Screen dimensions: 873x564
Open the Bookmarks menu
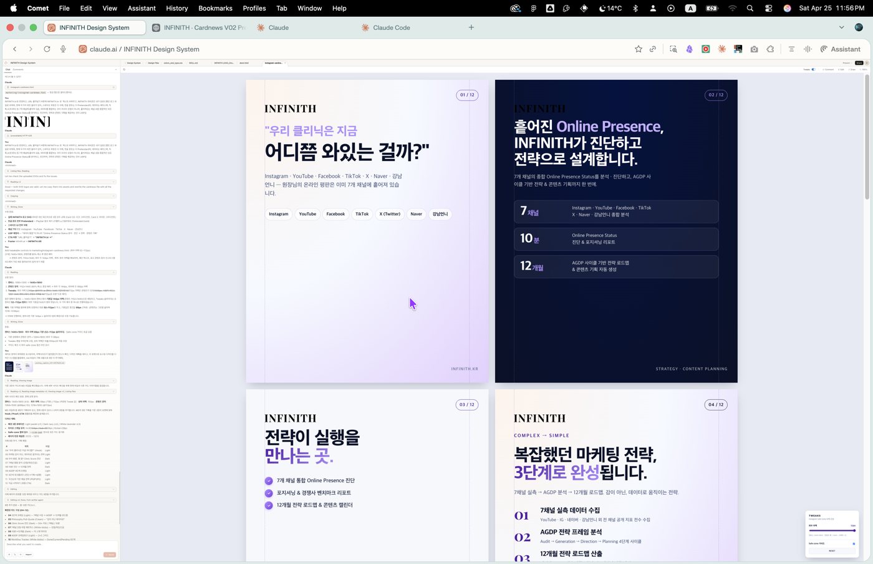click(215, 8)
